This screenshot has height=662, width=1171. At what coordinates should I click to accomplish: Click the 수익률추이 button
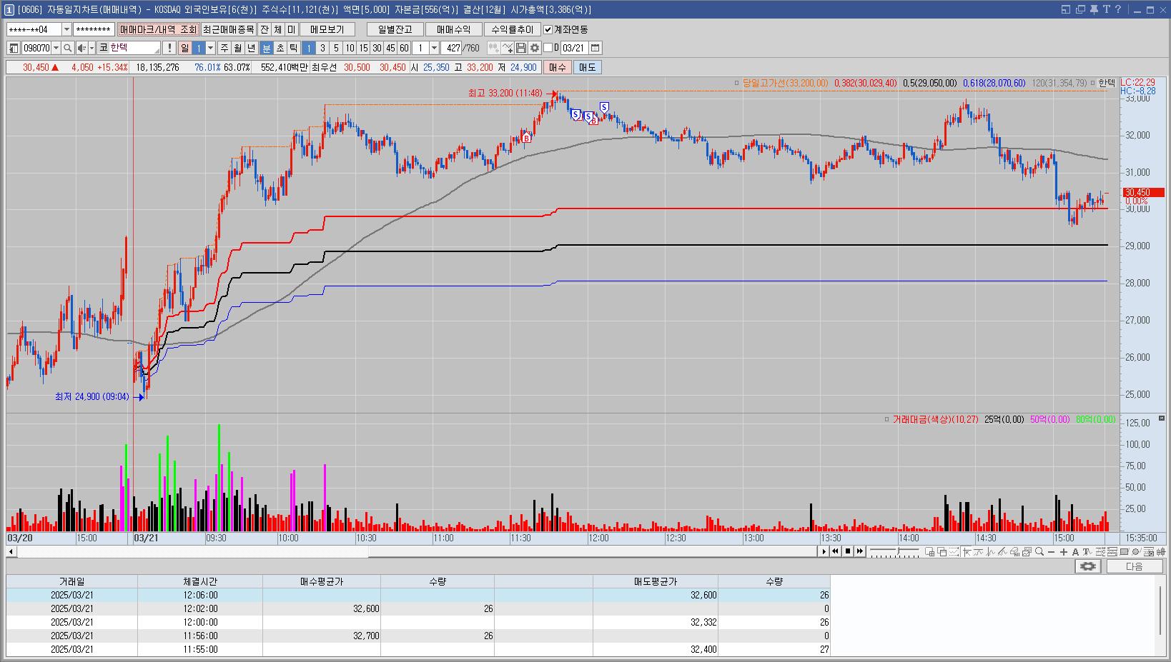(512, 29)
